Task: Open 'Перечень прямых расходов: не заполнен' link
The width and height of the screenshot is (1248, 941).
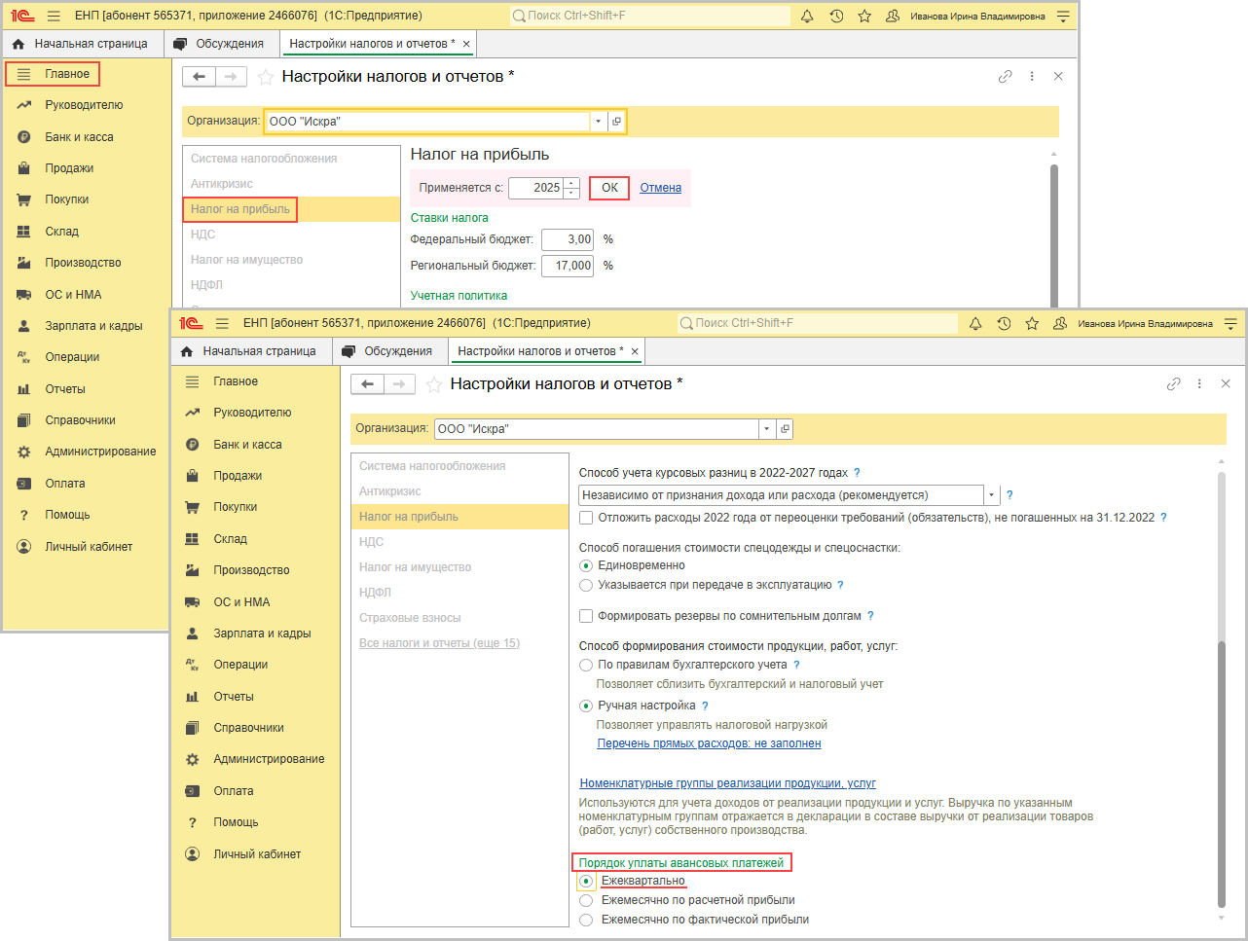Action: coord(709,743)
